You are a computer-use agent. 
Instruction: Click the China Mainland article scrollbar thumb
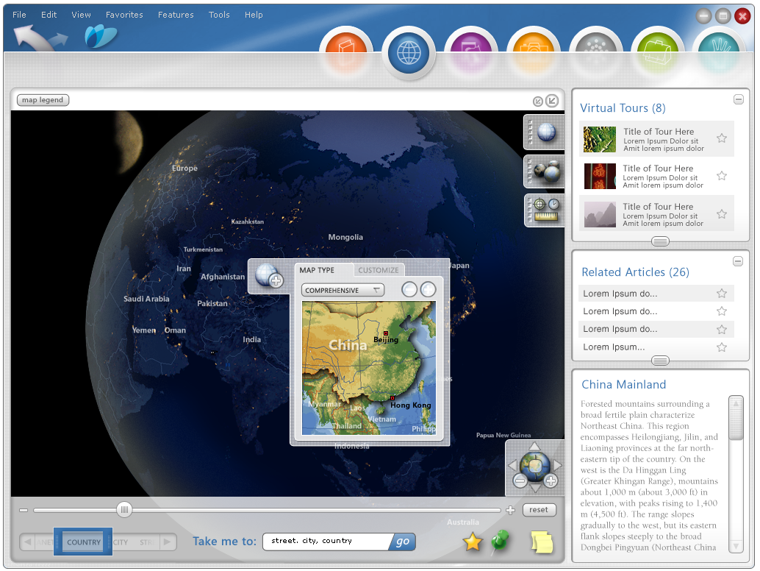736,418
